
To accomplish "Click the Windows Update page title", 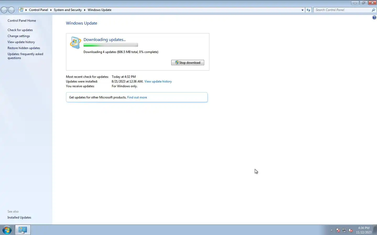I will [81, 23].
